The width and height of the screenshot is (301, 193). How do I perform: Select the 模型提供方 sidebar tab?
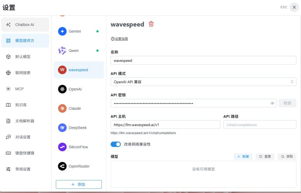click(25, 41)
